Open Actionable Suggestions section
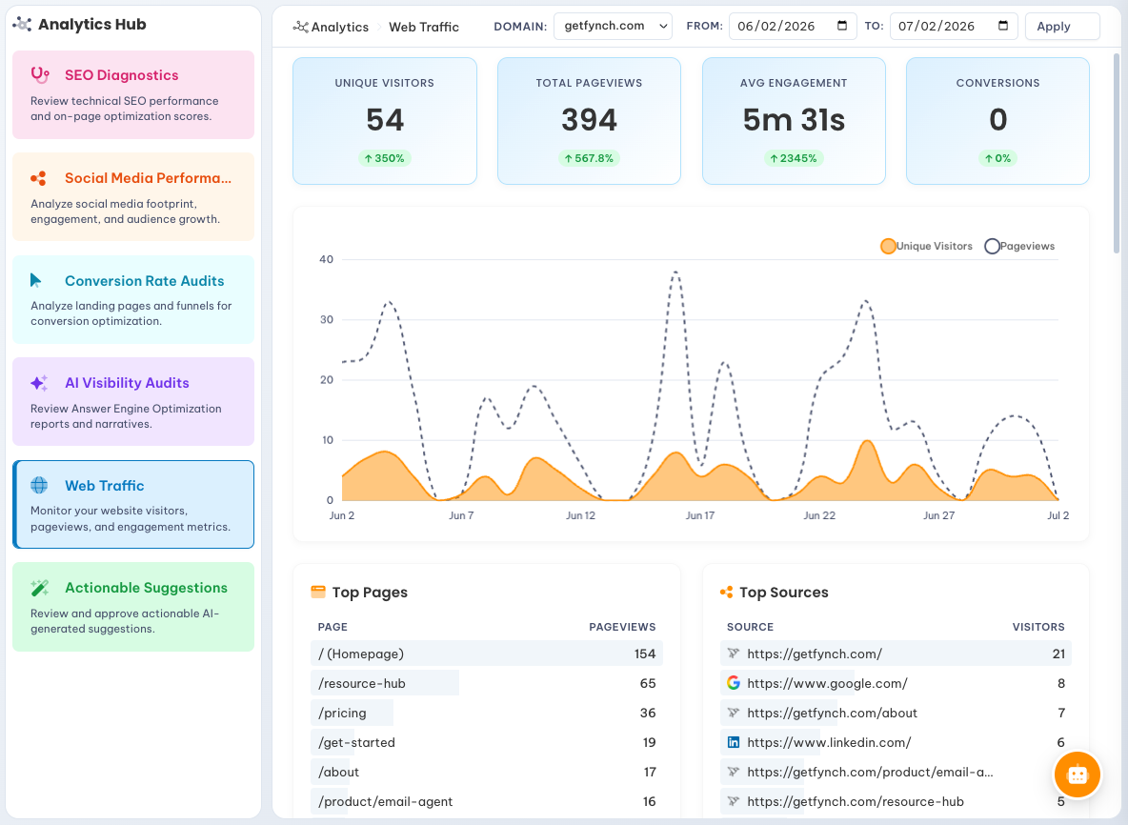This screenshot has width=1128, height=825. (x=133, y=606)
